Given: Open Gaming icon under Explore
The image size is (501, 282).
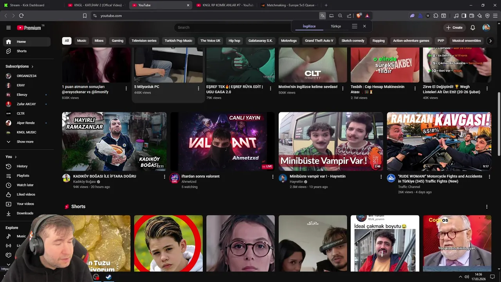Looking at the screenshot, I should tap(9, 255).
